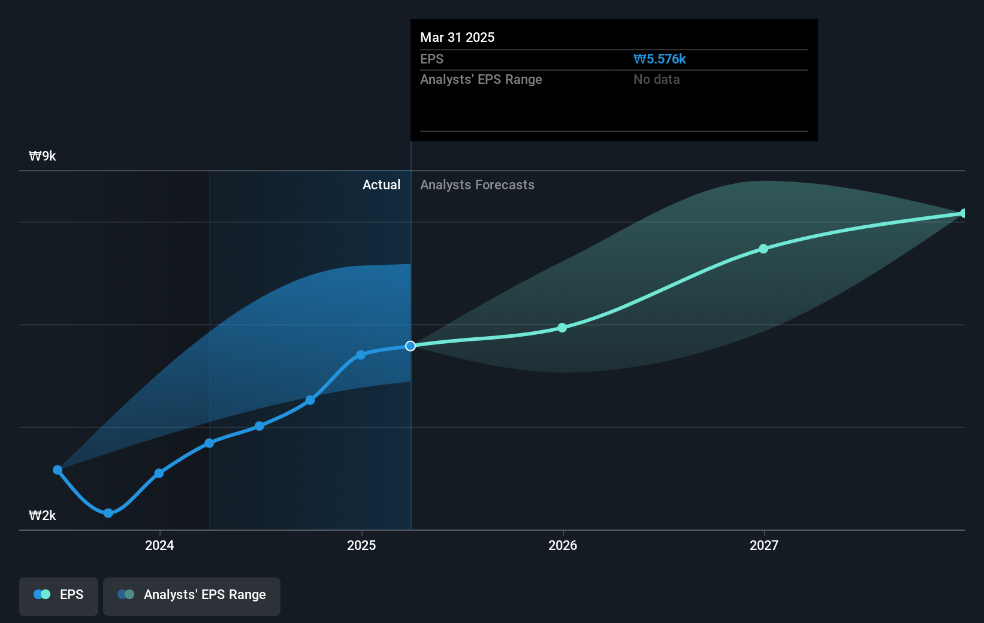The width and height of the screenshot is (984, 623).
Task: Click the 2025 x-axis label
Action: pyautogui.click(x=361, y=545)
